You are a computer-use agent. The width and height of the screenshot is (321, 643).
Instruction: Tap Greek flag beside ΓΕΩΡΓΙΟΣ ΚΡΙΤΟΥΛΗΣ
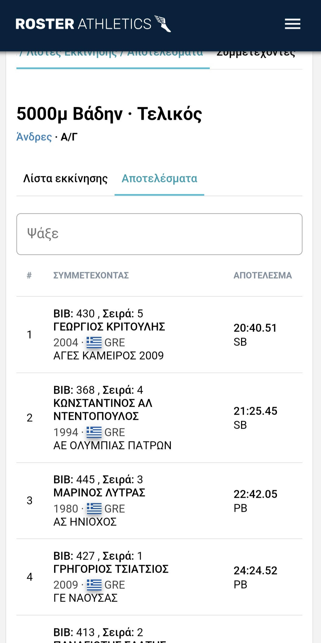coord(94,343)
